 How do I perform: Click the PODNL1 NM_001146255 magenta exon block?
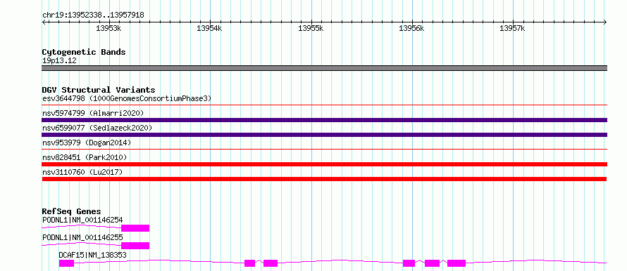pos(135,246)
